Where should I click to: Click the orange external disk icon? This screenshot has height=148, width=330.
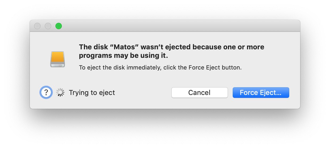(58, 59)
